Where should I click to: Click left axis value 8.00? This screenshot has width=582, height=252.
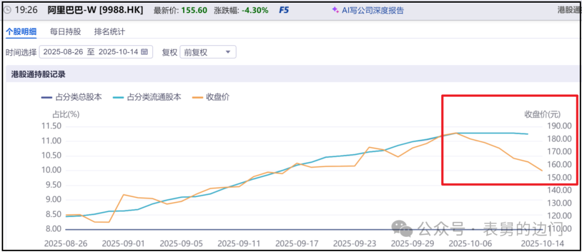[53, 229]
